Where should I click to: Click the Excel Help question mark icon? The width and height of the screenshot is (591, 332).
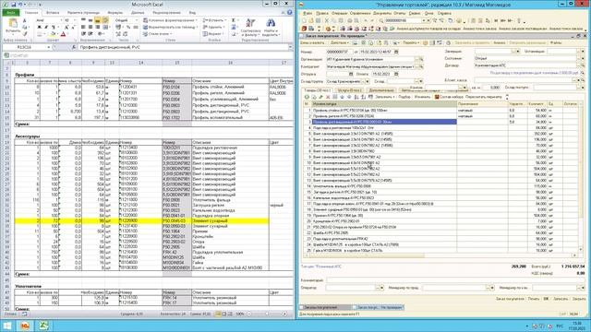point(289,12)
